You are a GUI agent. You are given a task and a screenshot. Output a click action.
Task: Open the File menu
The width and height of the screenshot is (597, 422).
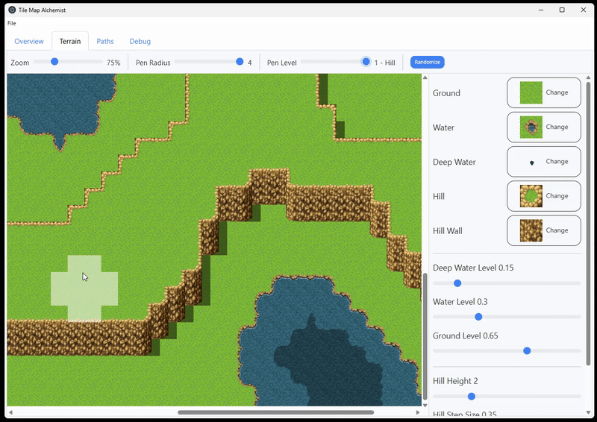pos(12,23)
